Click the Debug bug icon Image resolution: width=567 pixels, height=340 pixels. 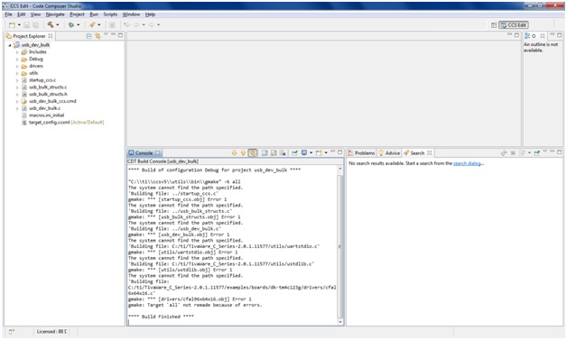point(71,25)
